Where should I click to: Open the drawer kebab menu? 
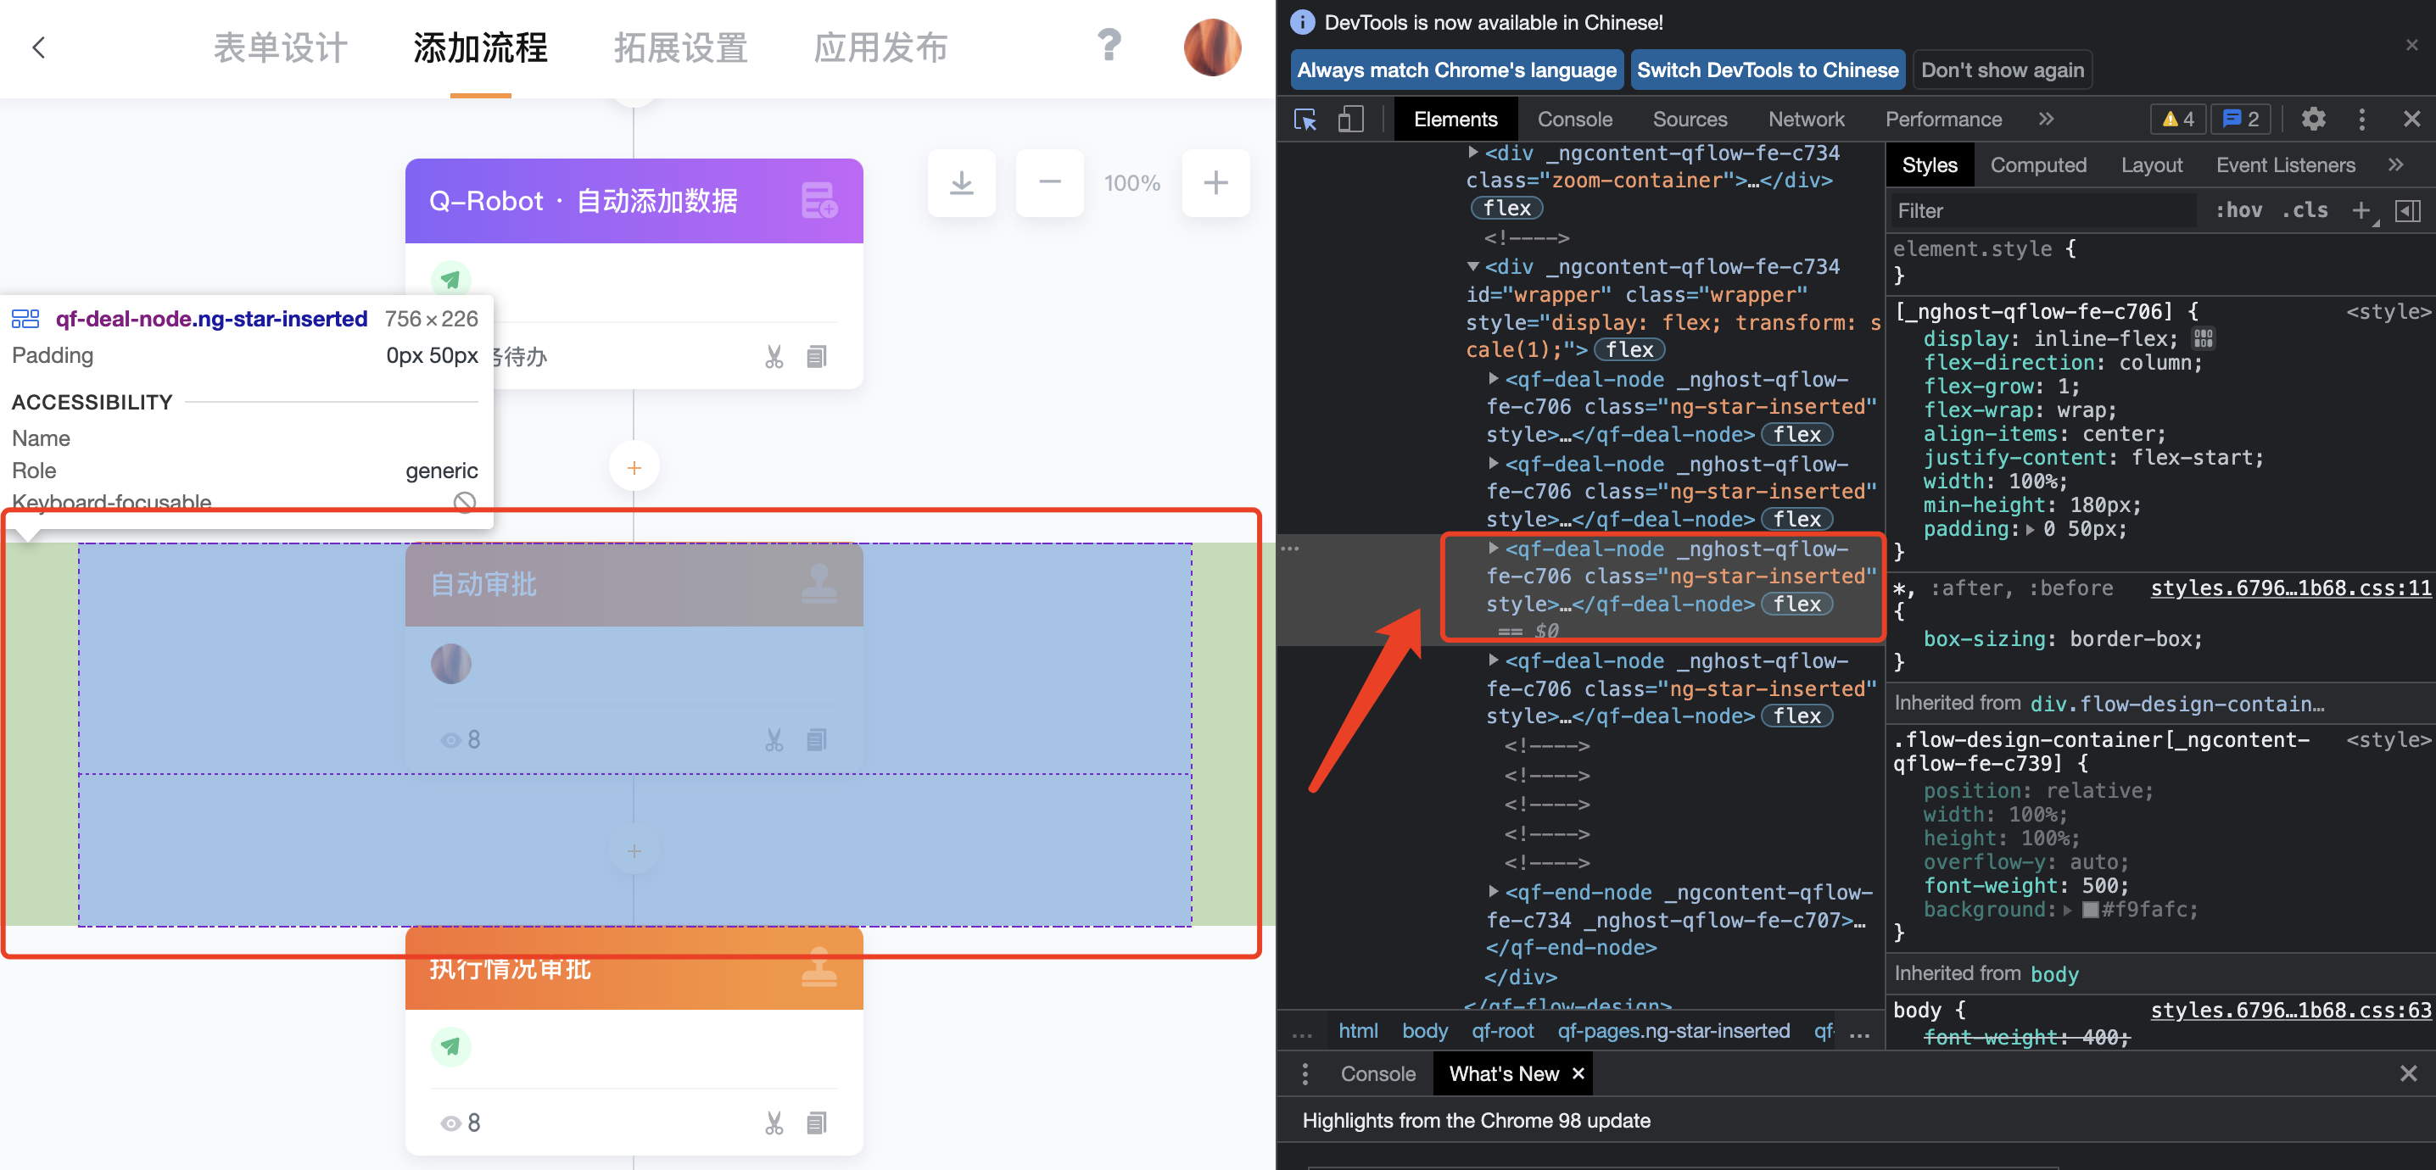click(x=1305, y=1073)
